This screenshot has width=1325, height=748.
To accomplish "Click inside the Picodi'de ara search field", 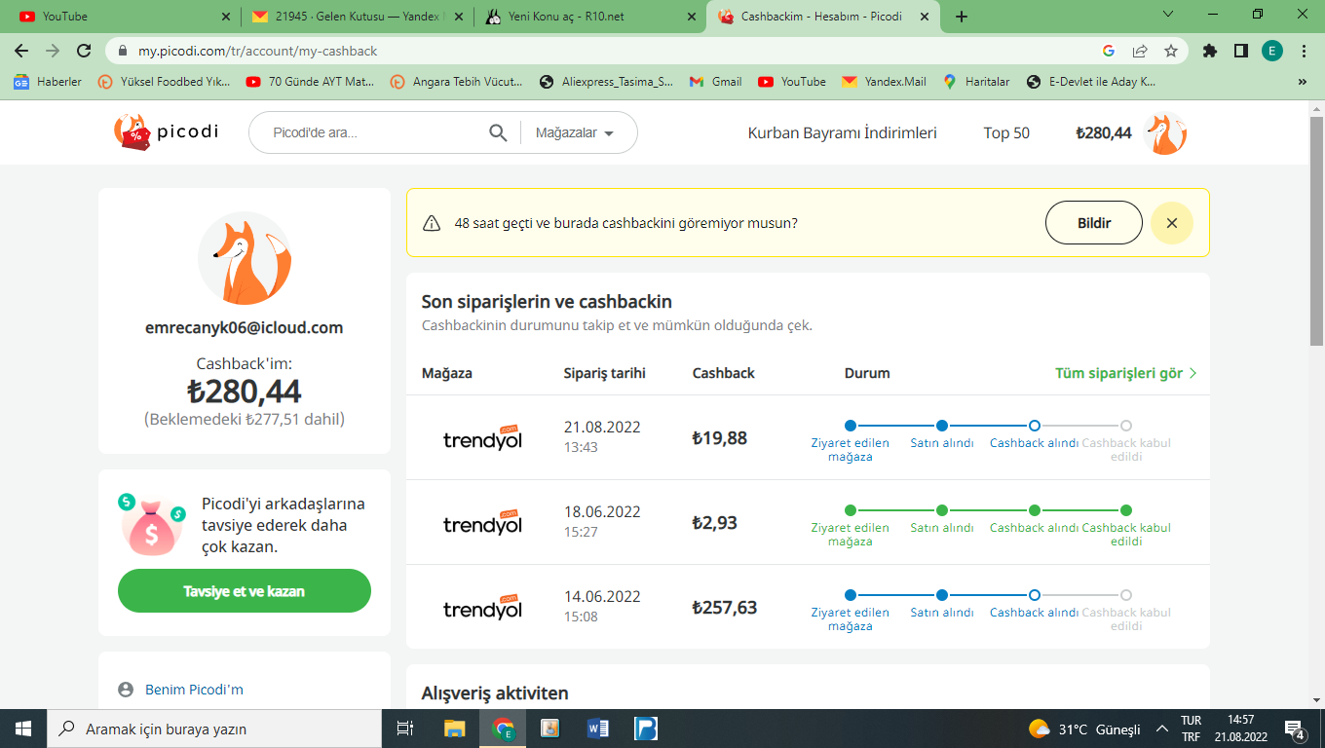I will pos(374,133).
